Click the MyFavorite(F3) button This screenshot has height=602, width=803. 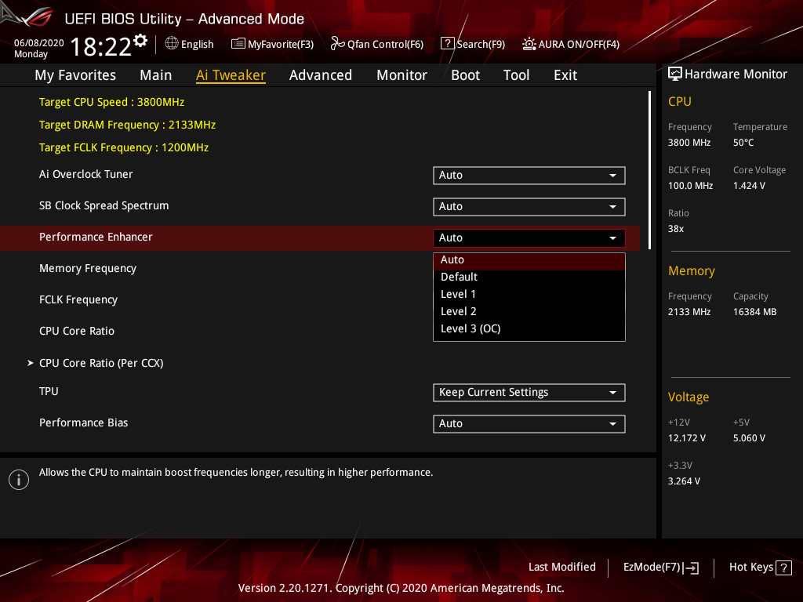pos(272,44)
